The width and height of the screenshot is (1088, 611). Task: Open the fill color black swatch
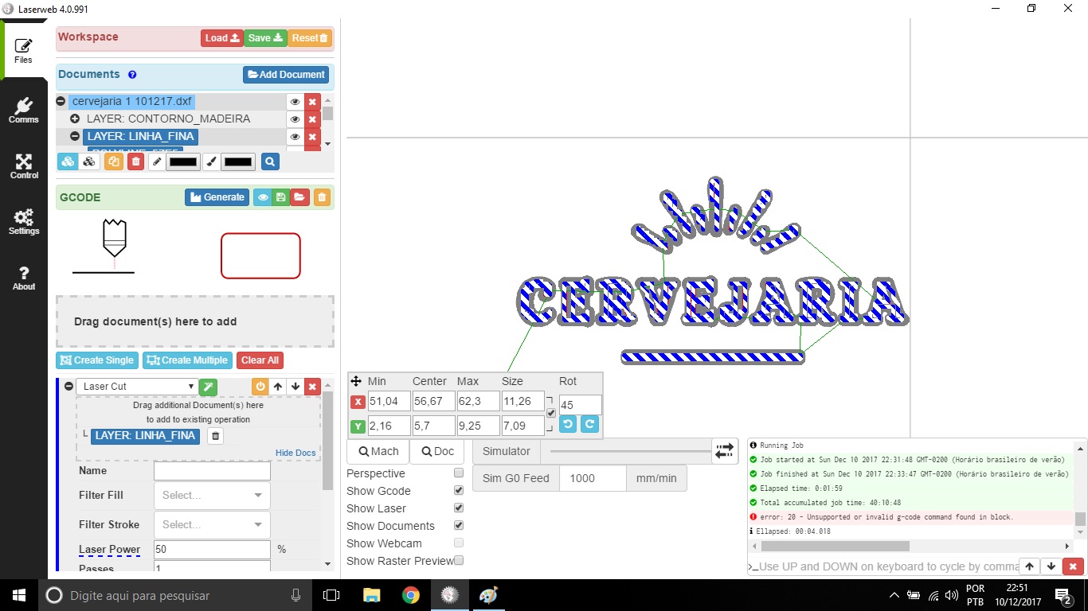[x=238, y=162]
